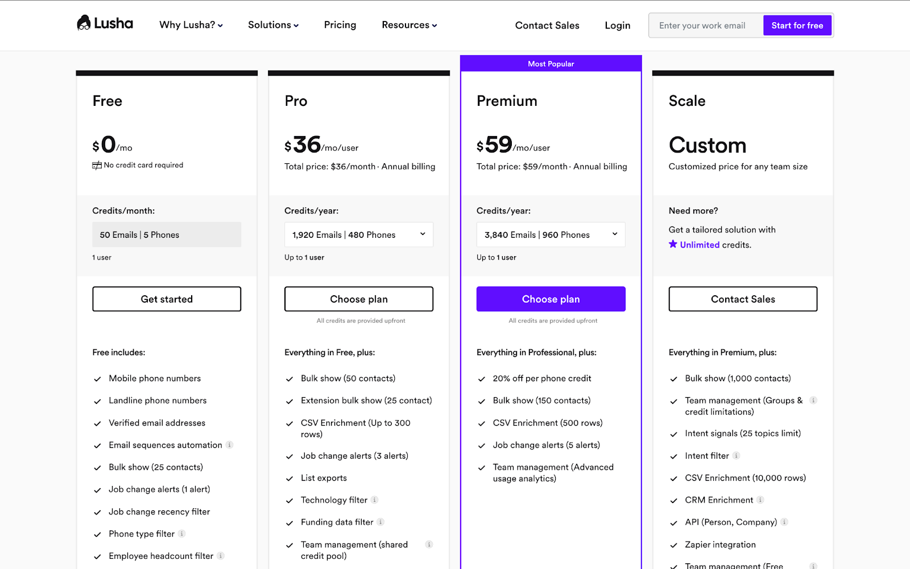Viewport: 910px width, 569px height.
Task: Show info for API (Person, Company)
Action: tap(784, 522)
